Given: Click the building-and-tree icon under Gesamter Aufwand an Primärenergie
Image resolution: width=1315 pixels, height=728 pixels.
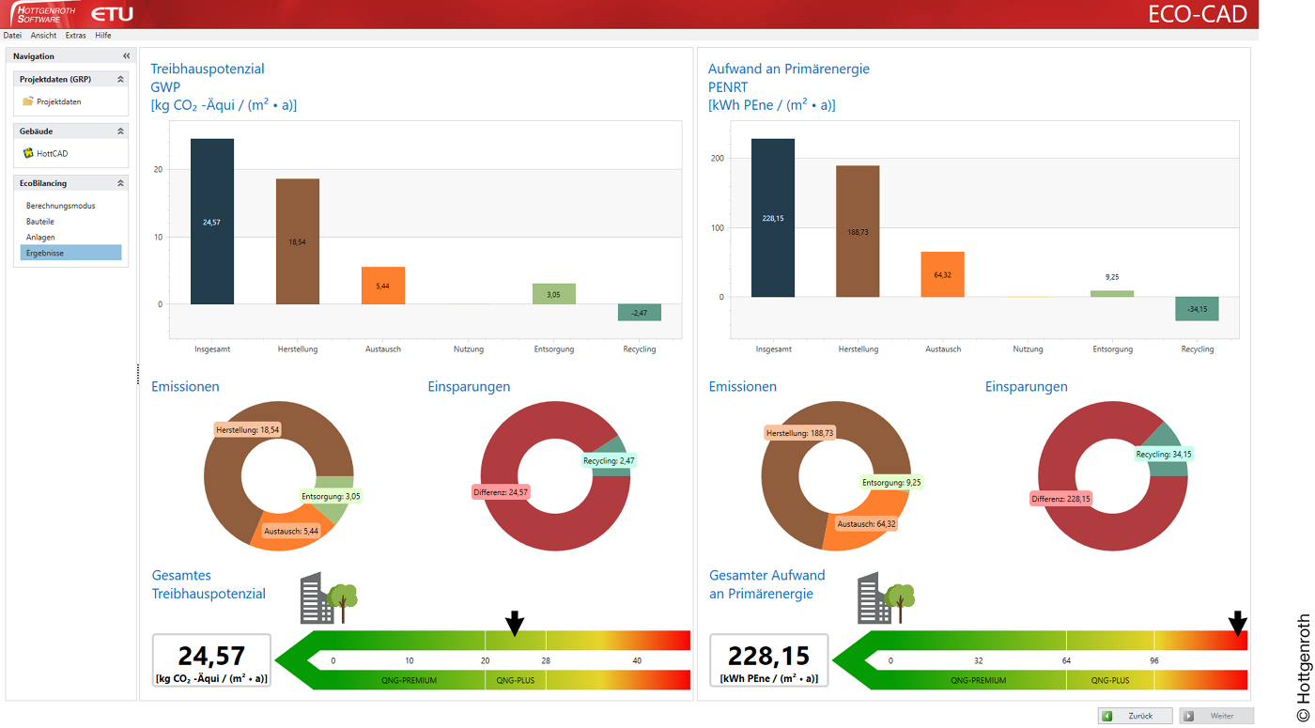Looking at the screenshot, I should coord(886,598).
